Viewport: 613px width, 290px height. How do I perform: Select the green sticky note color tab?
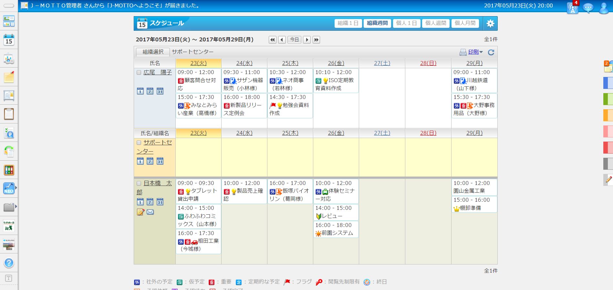coord(608,99)
